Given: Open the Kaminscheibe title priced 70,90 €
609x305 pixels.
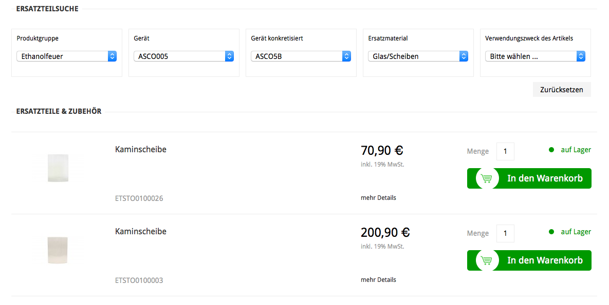Looking at the screenshot, I should [141, 150].
